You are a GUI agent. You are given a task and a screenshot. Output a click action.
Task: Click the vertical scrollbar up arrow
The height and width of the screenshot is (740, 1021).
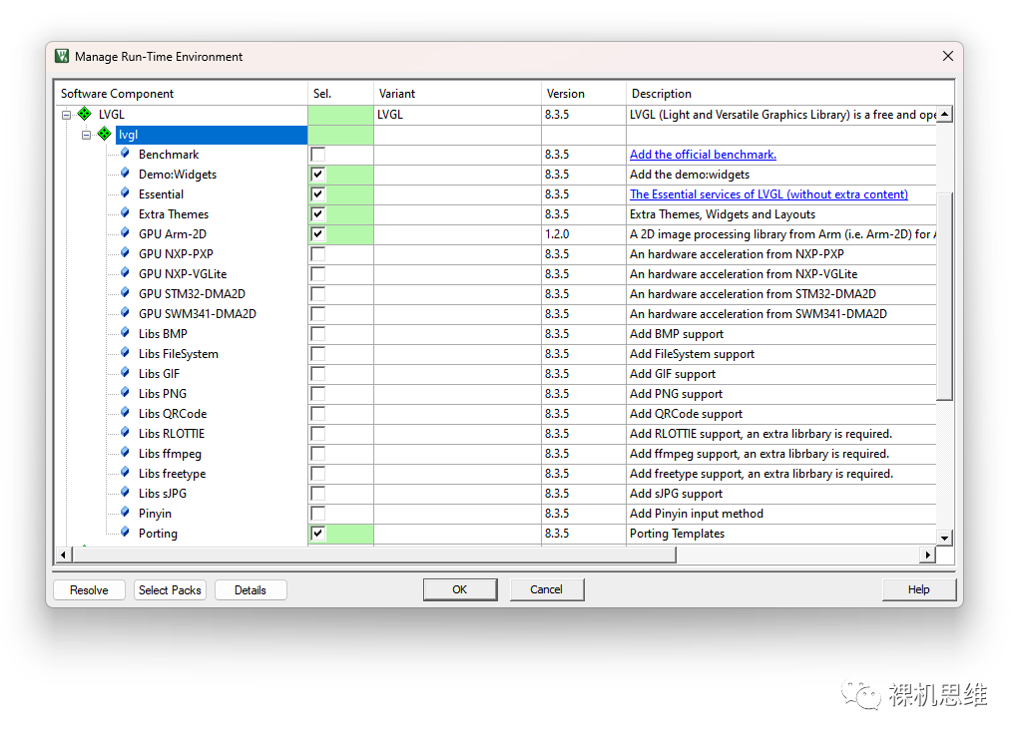click(945, 114)
